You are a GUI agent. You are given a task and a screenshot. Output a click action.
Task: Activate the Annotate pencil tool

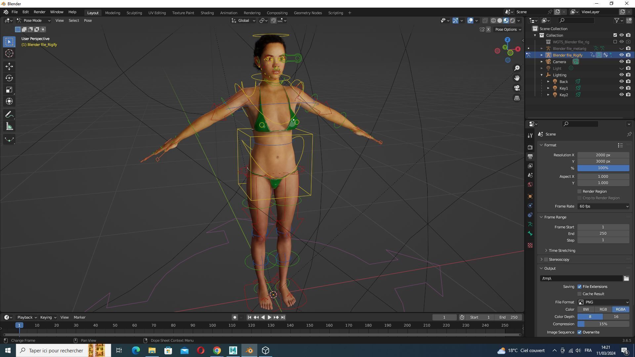tap(9, 115)
